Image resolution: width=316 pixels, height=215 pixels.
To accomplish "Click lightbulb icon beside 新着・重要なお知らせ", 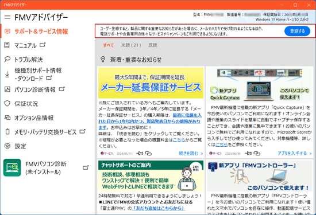I will tap(103, 59).
